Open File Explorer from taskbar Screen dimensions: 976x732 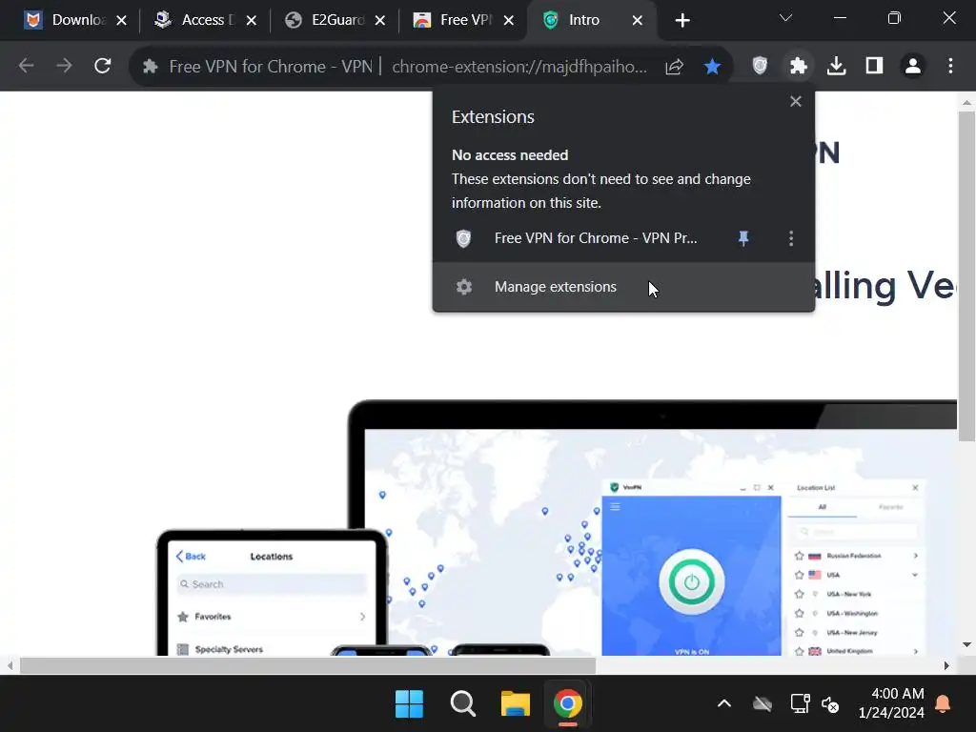pyautogui.click(x=516, y=704)
